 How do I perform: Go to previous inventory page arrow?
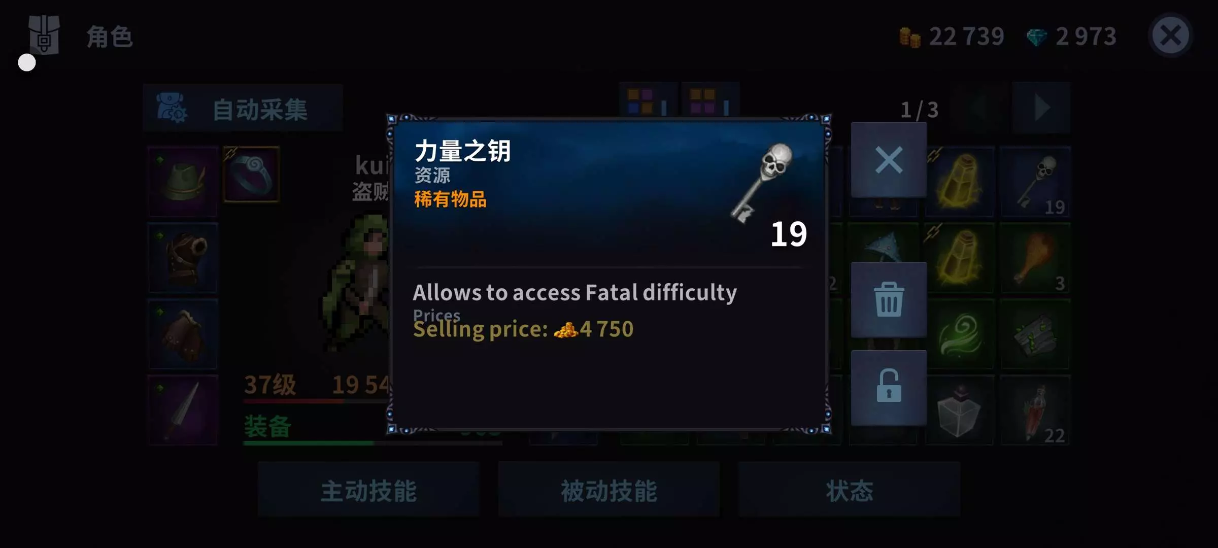[978, 108]
